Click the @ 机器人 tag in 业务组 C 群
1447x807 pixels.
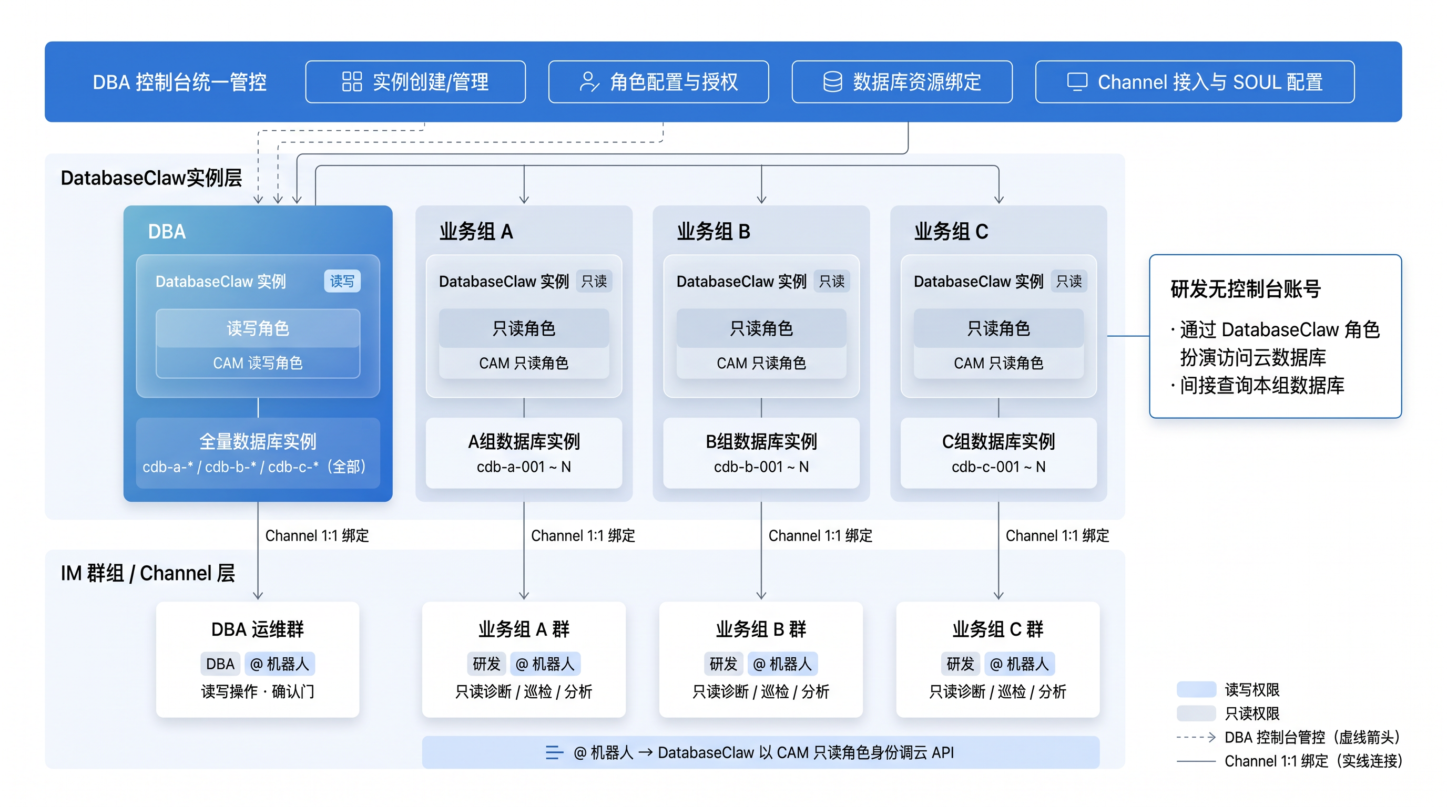pos(1020,664)
